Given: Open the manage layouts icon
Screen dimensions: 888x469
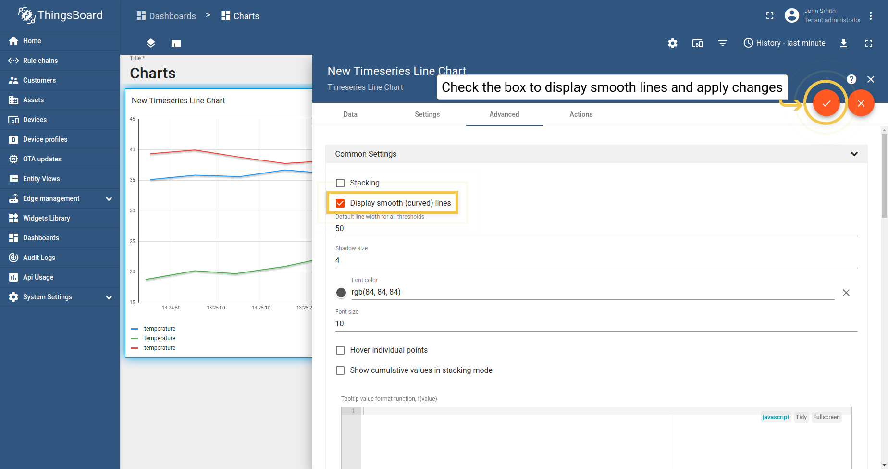Looking at the screenshot, I should [176, 43].
